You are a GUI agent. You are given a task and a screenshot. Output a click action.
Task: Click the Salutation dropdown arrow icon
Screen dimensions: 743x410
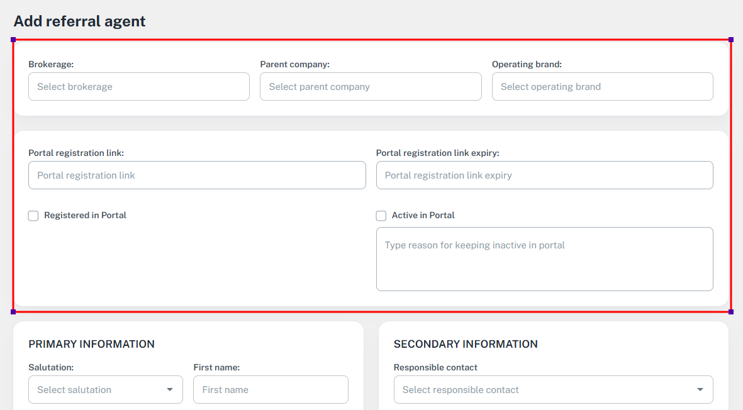tap(169, 390)
